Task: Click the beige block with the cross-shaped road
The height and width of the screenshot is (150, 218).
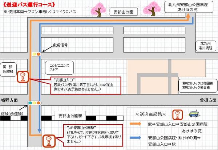Action: point(166,77)
